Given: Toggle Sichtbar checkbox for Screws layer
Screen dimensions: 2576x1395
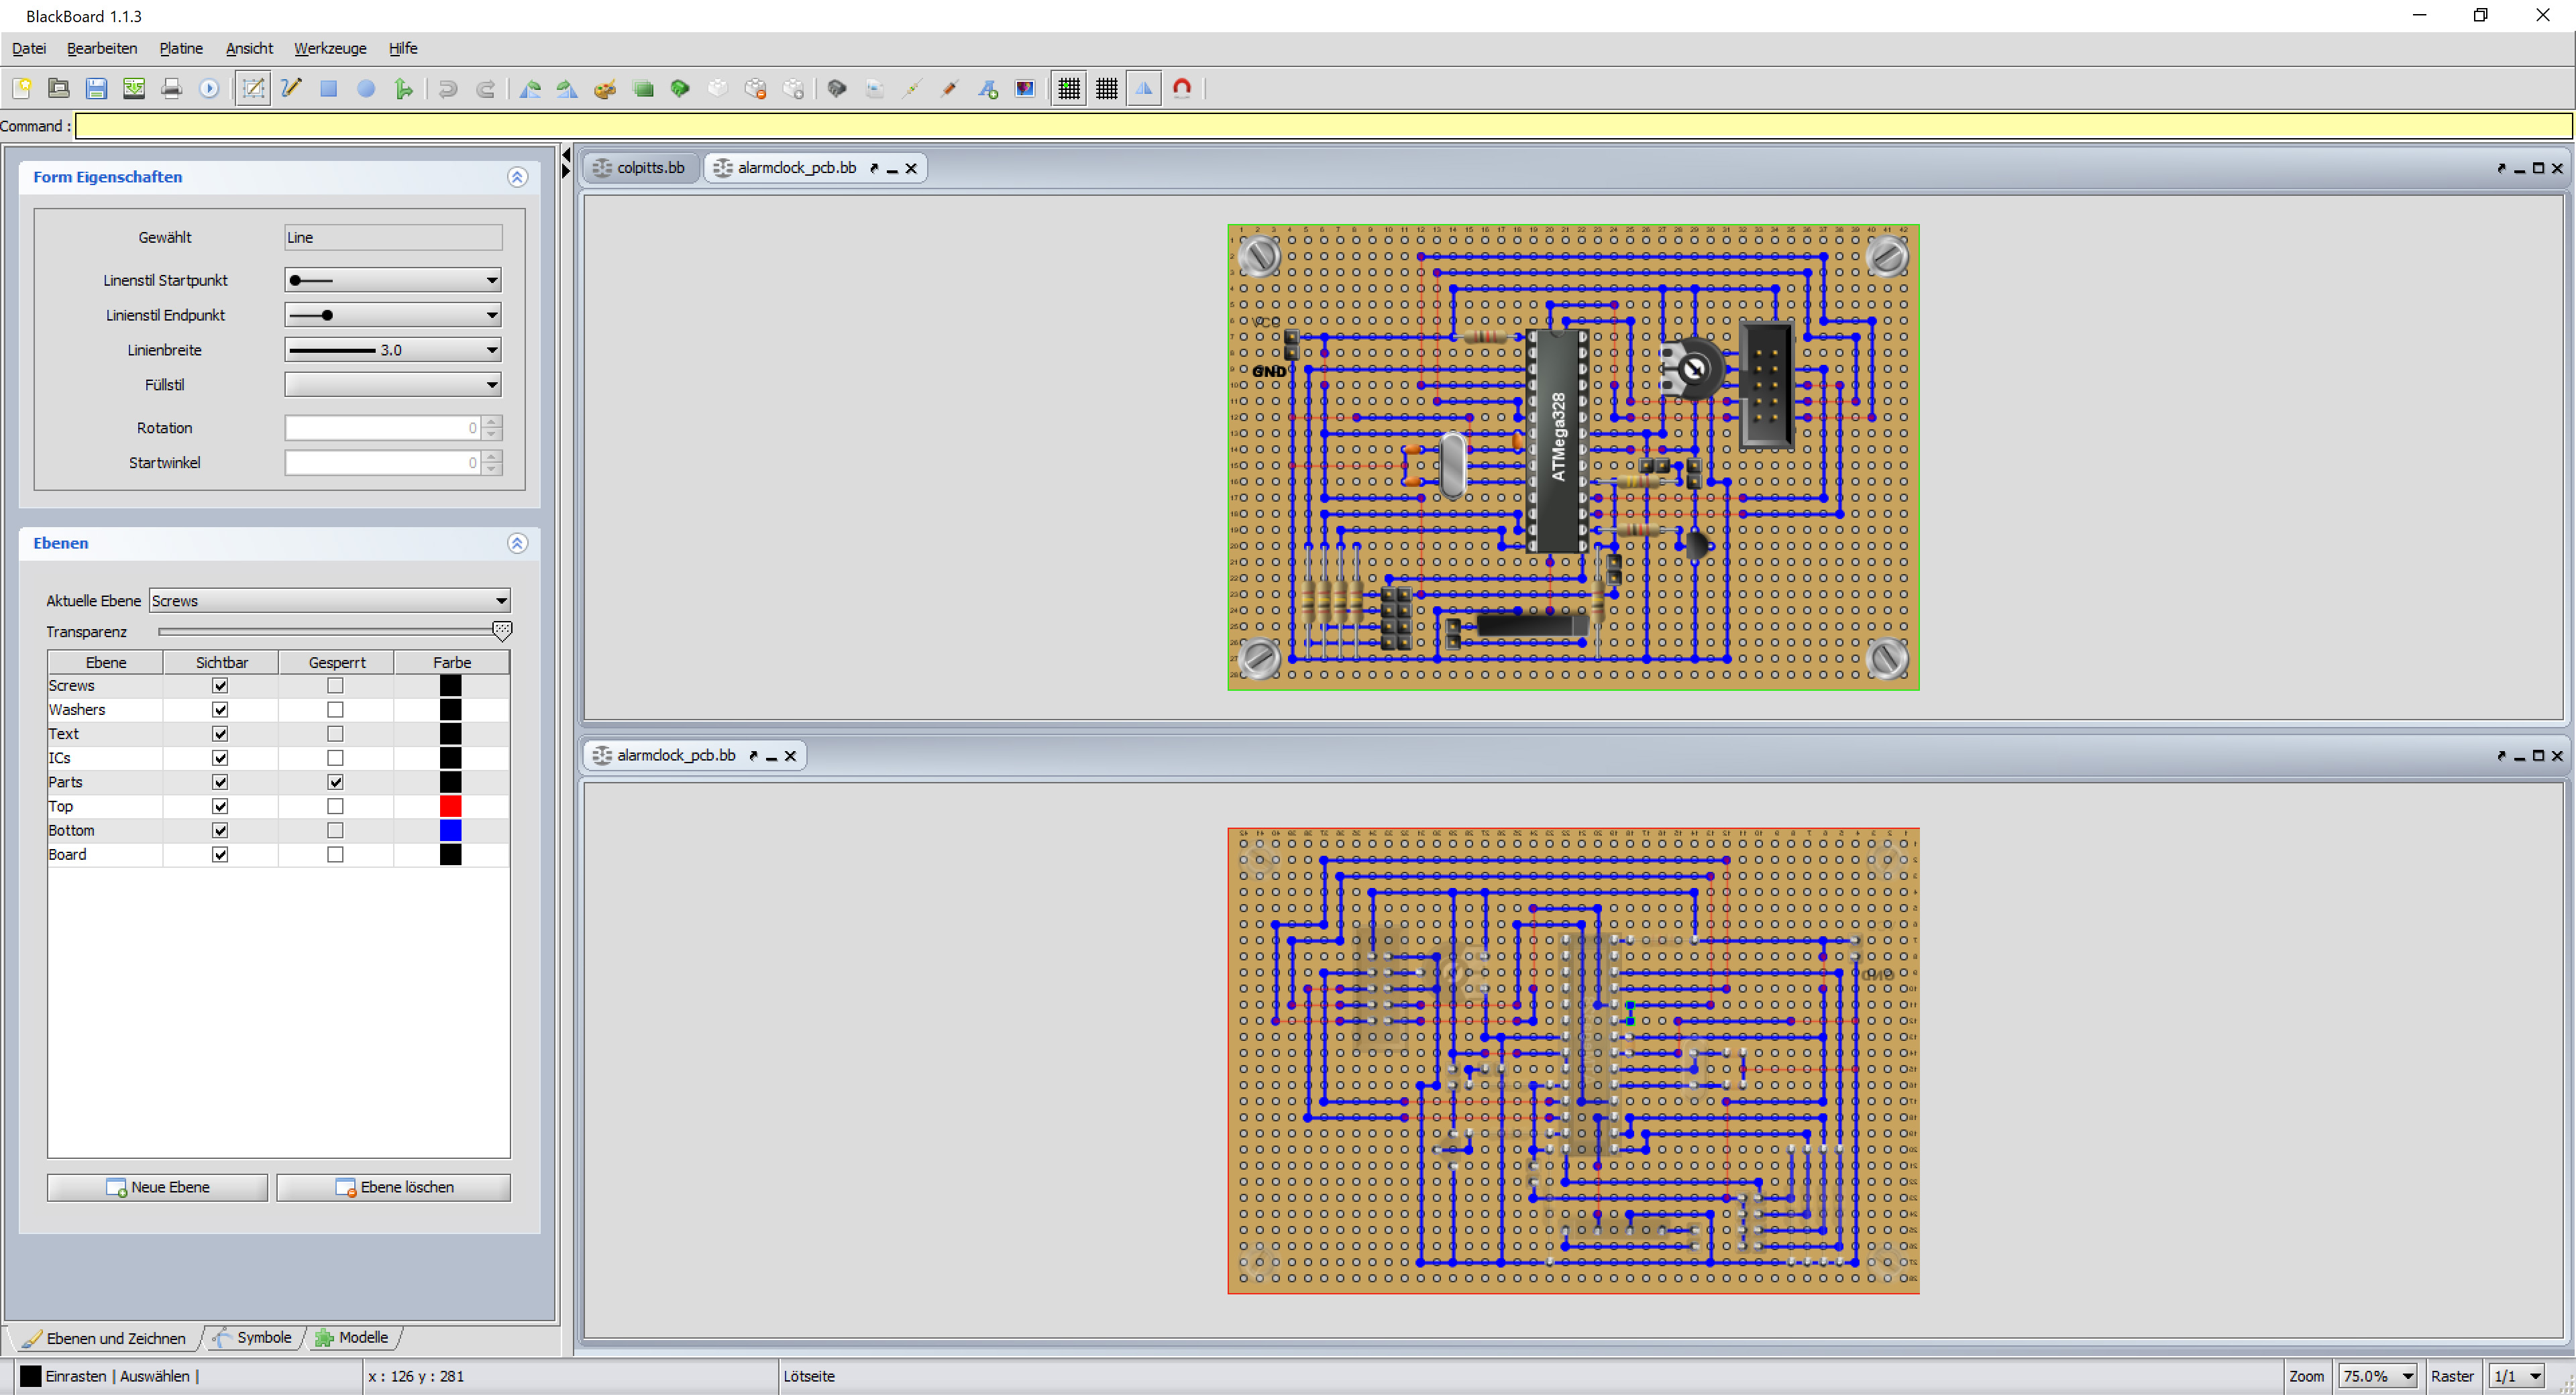Looking at the screenshot, I should 220,685.
